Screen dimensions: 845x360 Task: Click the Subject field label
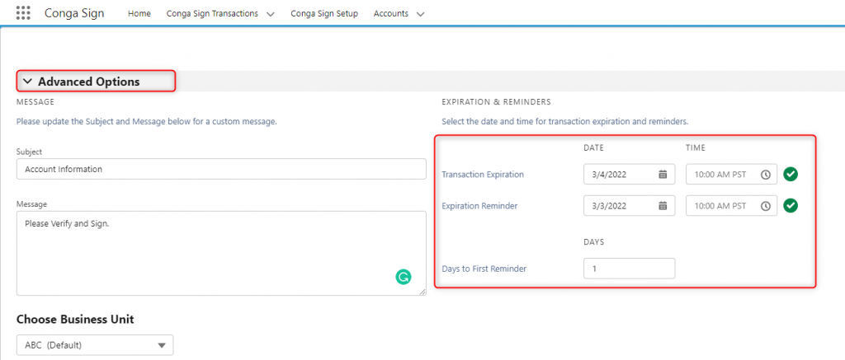[29, 152]
